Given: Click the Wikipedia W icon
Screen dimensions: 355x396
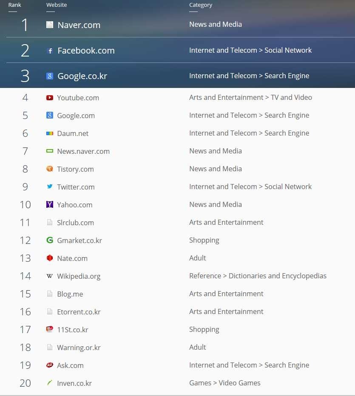Looking at the screenshot, I should click(50, 276).
